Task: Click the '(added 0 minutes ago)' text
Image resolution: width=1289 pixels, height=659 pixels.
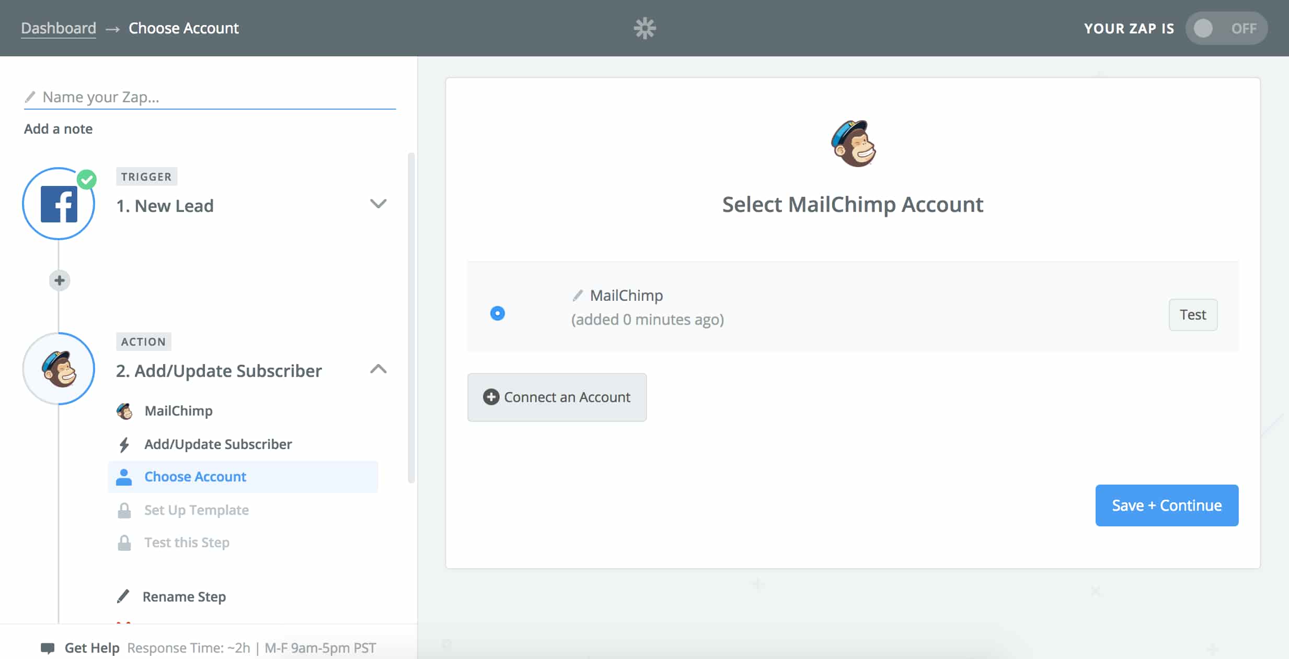Action: pyautogui.click(x=648, y=320)
